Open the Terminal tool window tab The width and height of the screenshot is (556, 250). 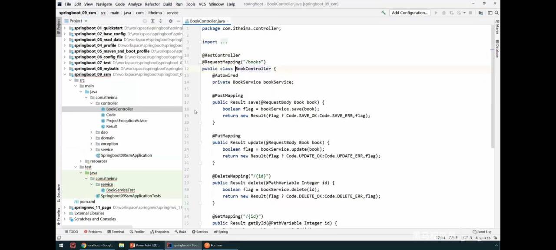click(x=115, y=232)
